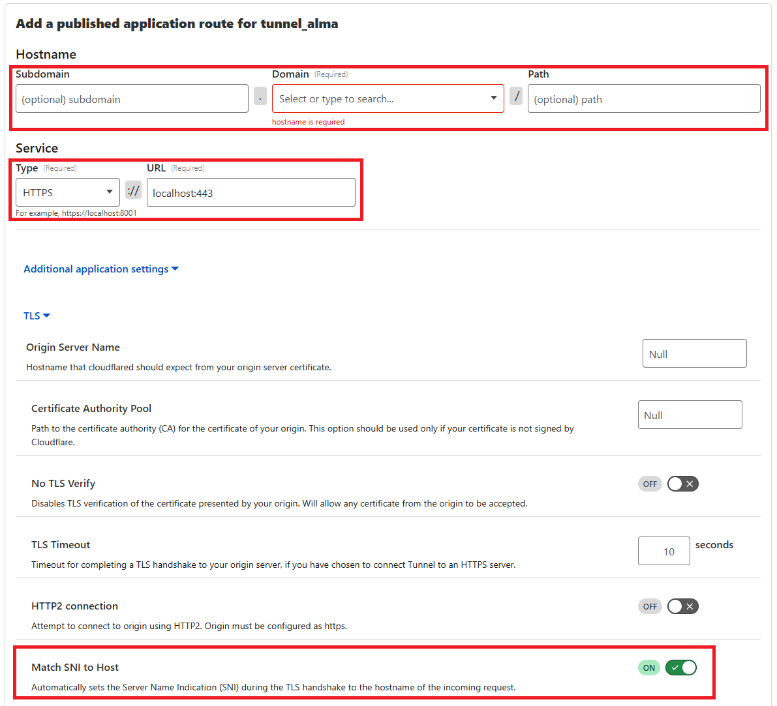Screen dimensions: 777x706
Task: Click the Origin Server Name Null field
Action: (x=694, y=353)
